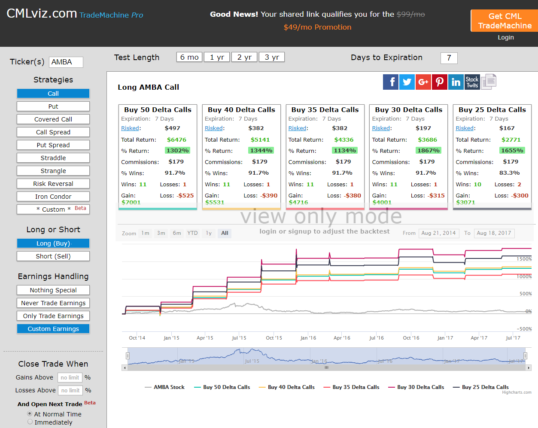The image size is (538, 428).
Task: Click Get CML TradeMachine button
Action: pyautogui.click(x=505, y=21)
